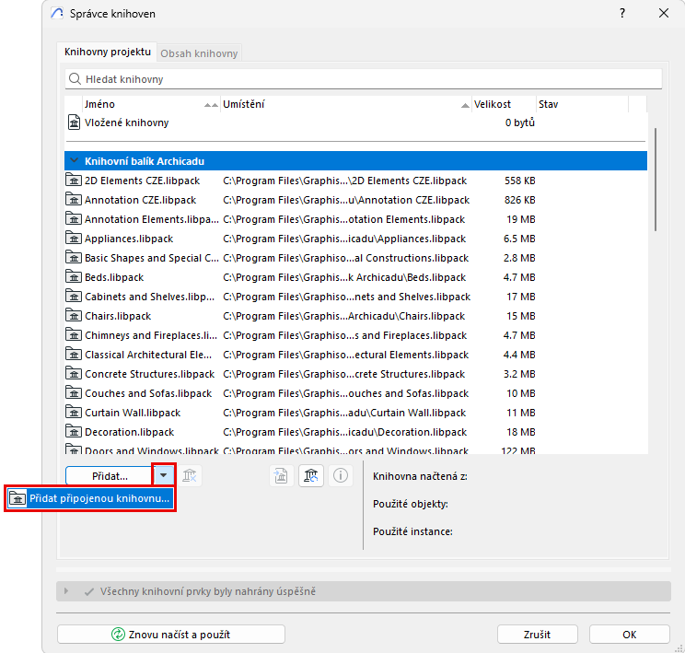The image size is (685, 653).
Task: Click the library icon beside Beds.libpack
Action: click(74, 276)
